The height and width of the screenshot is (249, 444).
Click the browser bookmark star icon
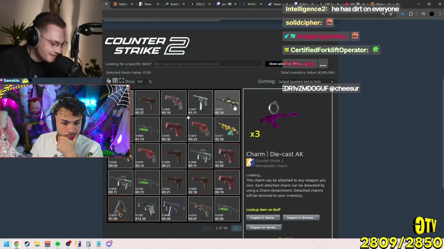click(391, 14)
